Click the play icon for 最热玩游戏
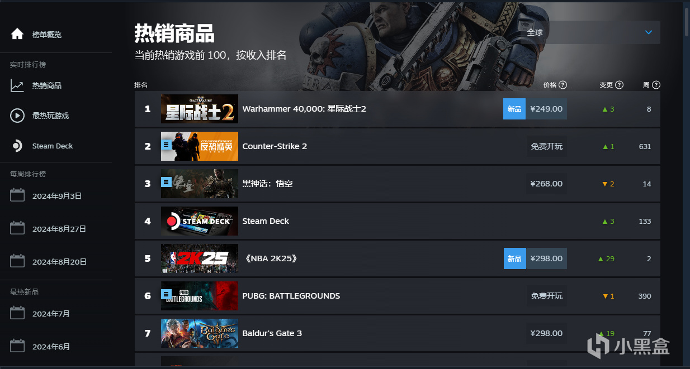690x369 pixels. tap(17, 116)
